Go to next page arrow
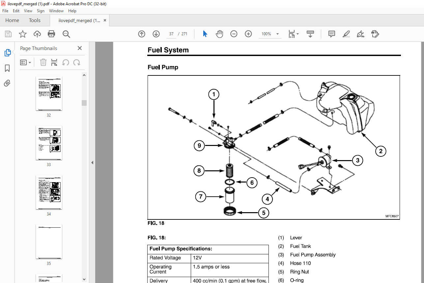424x283 pixels. click(156, 34)
